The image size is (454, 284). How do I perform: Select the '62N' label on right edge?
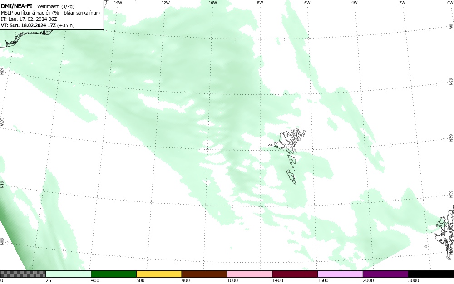click(451, 138)
